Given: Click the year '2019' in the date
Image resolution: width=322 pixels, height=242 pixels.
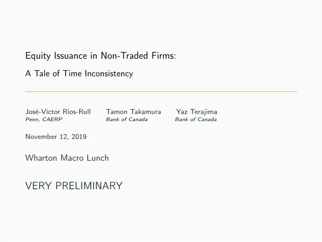Looking at the screenshot, I should pos(79,136).
